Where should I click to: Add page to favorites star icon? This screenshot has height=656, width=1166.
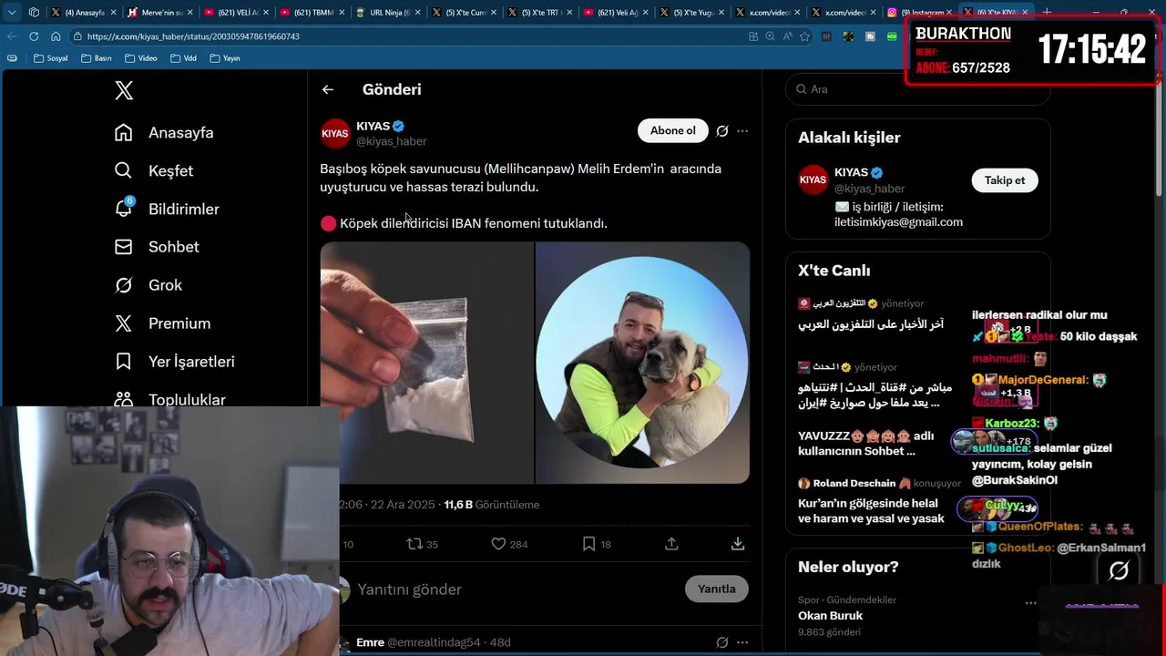(804, 36)
